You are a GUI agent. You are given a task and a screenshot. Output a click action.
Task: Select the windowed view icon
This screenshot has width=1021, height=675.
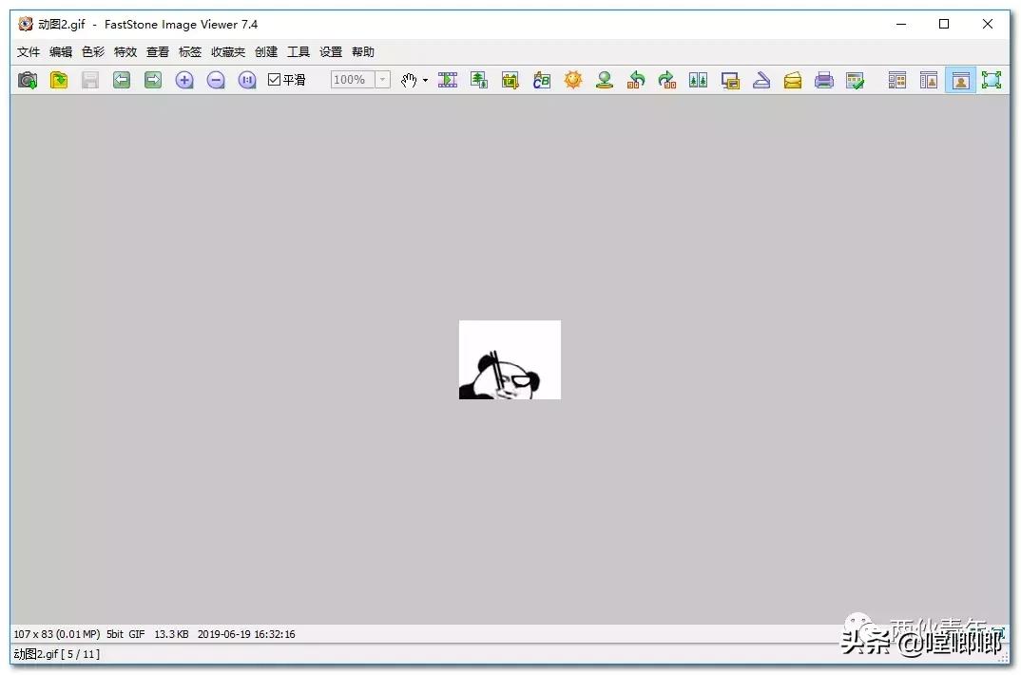960,80
